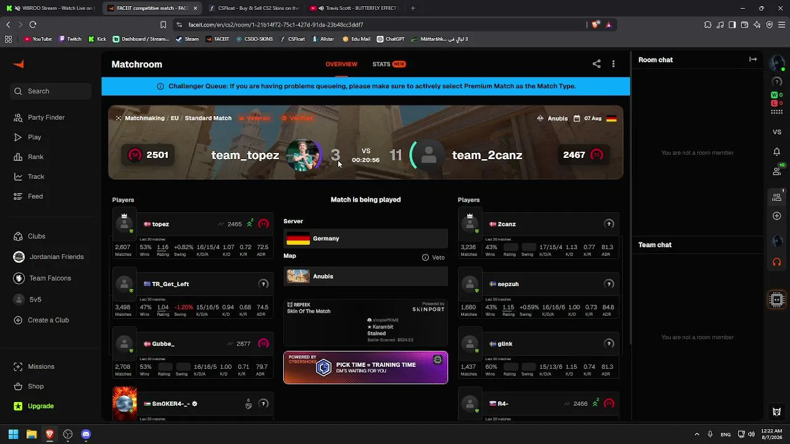Image resolution: width=790 pixels, height=444 pixels.
Task: Open the browser hamburger menu
Action: [781, 25]
